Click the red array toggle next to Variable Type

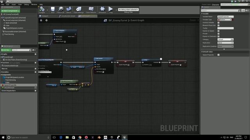click(233, 20)
